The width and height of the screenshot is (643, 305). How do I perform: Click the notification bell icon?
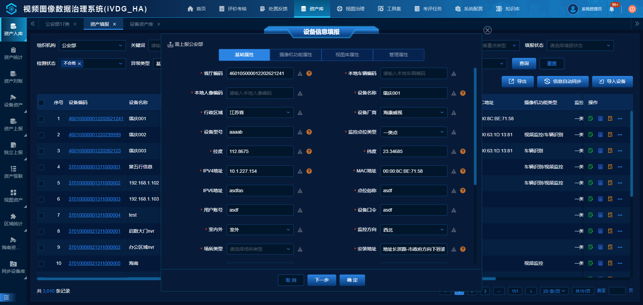click(612, 9)
